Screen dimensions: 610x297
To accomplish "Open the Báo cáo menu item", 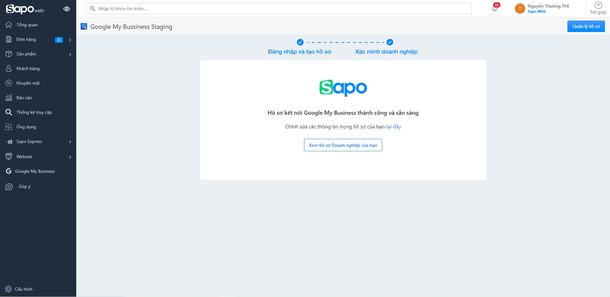I will point(38,98).
